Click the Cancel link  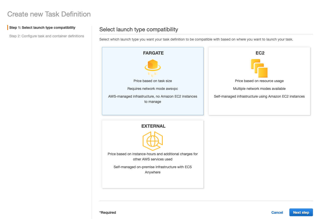click(x=277, y=212)
